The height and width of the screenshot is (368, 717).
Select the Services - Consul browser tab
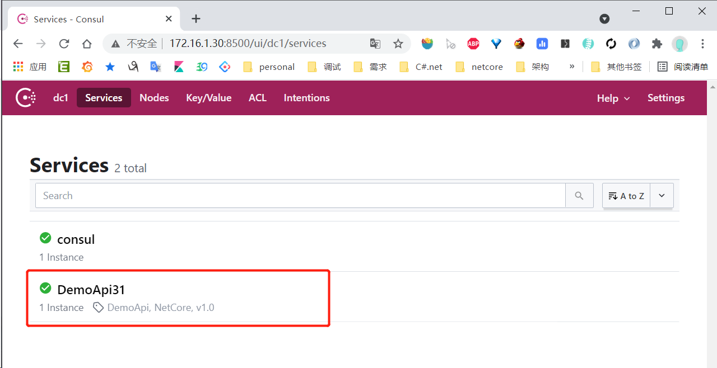coord(94,19)
